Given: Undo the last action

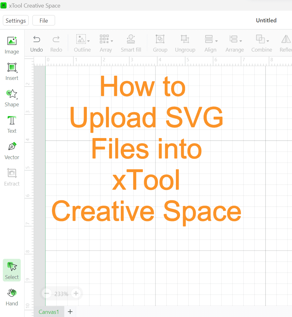Looking at the screenshot, I should pyautogui.click(x=36, y=44).
